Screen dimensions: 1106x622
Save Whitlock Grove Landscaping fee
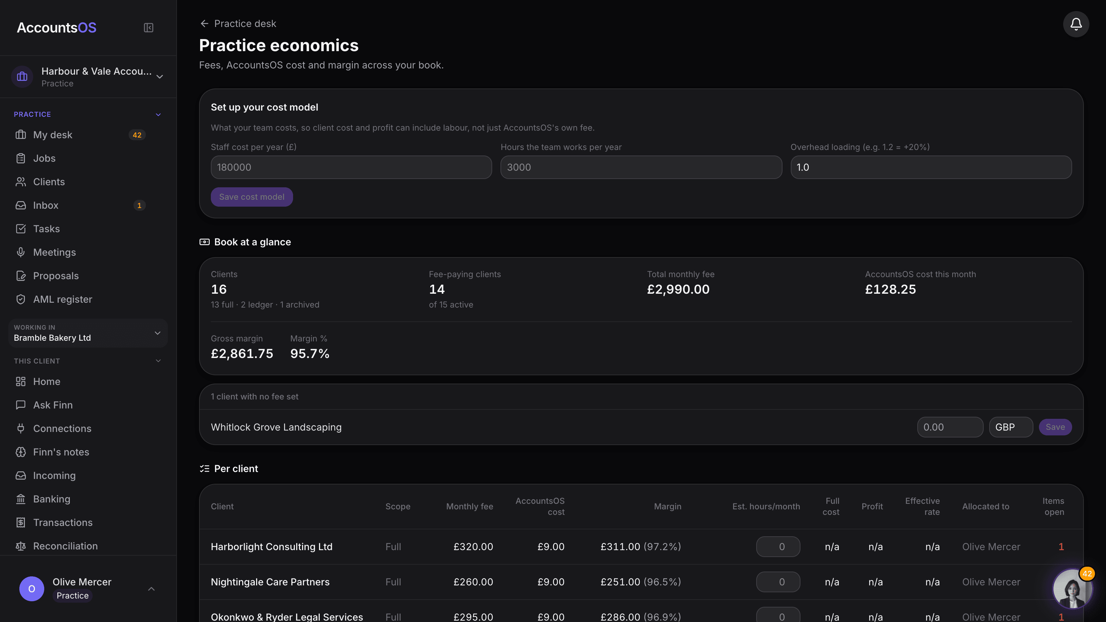coord(1055,427)
